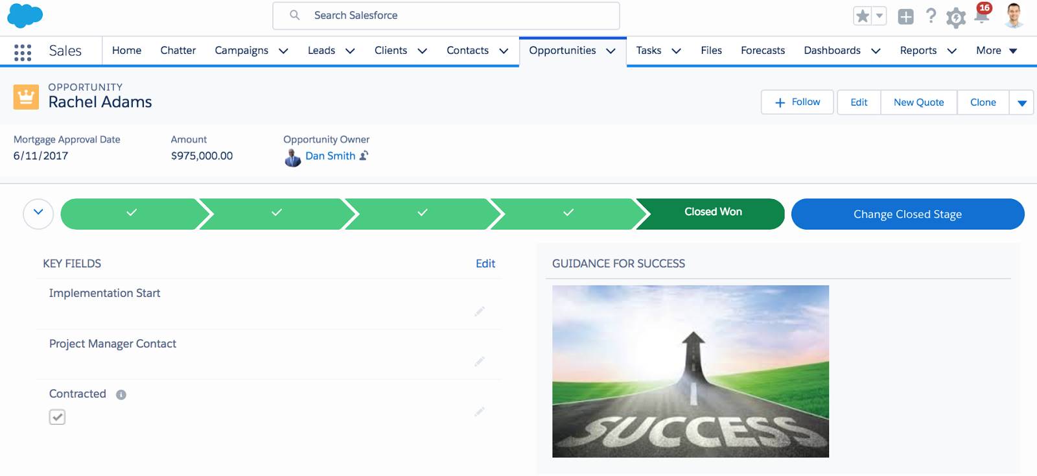Open the Setup gear icon
This screenshot has width=1037, height=476.
click(956, 18)
